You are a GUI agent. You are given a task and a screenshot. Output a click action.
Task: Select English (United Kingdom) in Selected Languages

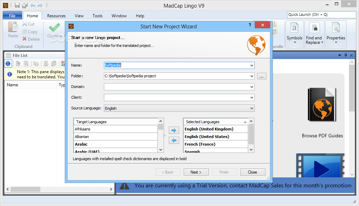click(216, 129)
